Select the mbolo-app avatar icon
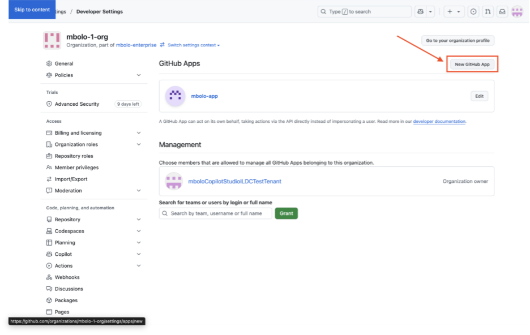 click(x=175, y=96)
